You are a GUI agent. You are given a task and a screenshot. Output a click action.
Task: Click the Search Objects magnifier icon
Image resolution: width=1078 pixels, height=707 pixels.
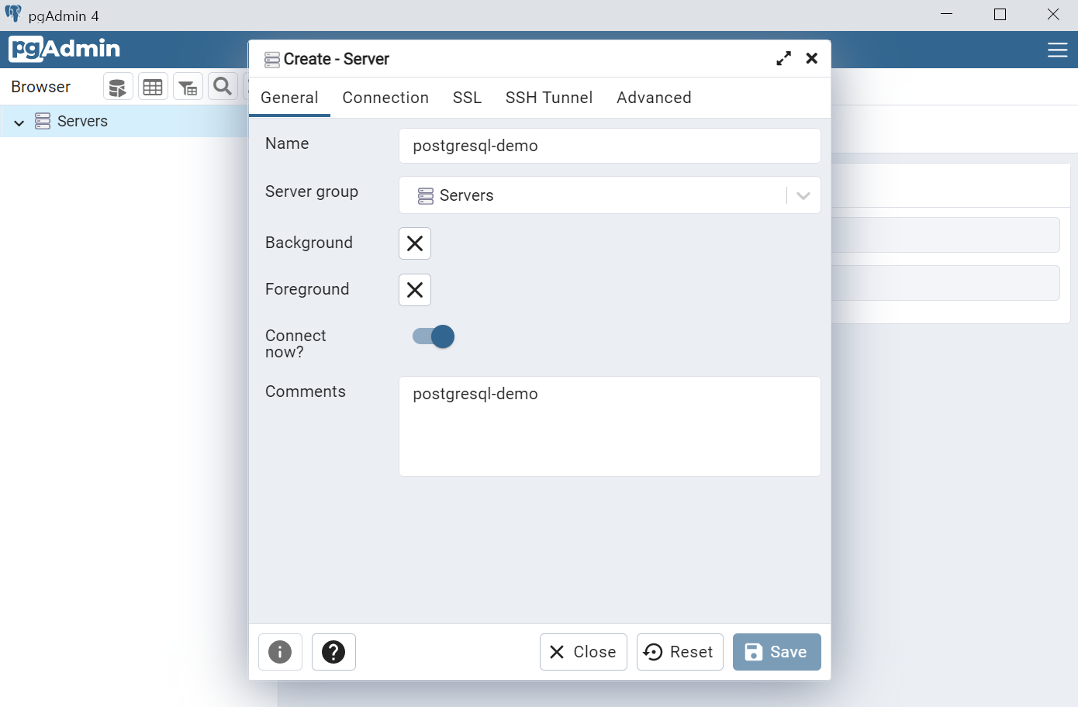223,87
